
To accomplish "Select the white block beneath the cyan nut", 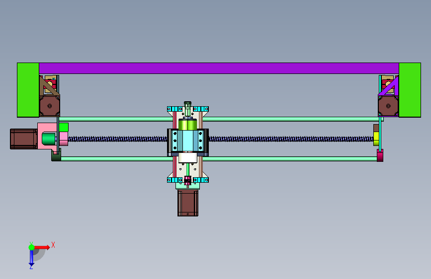I will pos(188,158).
